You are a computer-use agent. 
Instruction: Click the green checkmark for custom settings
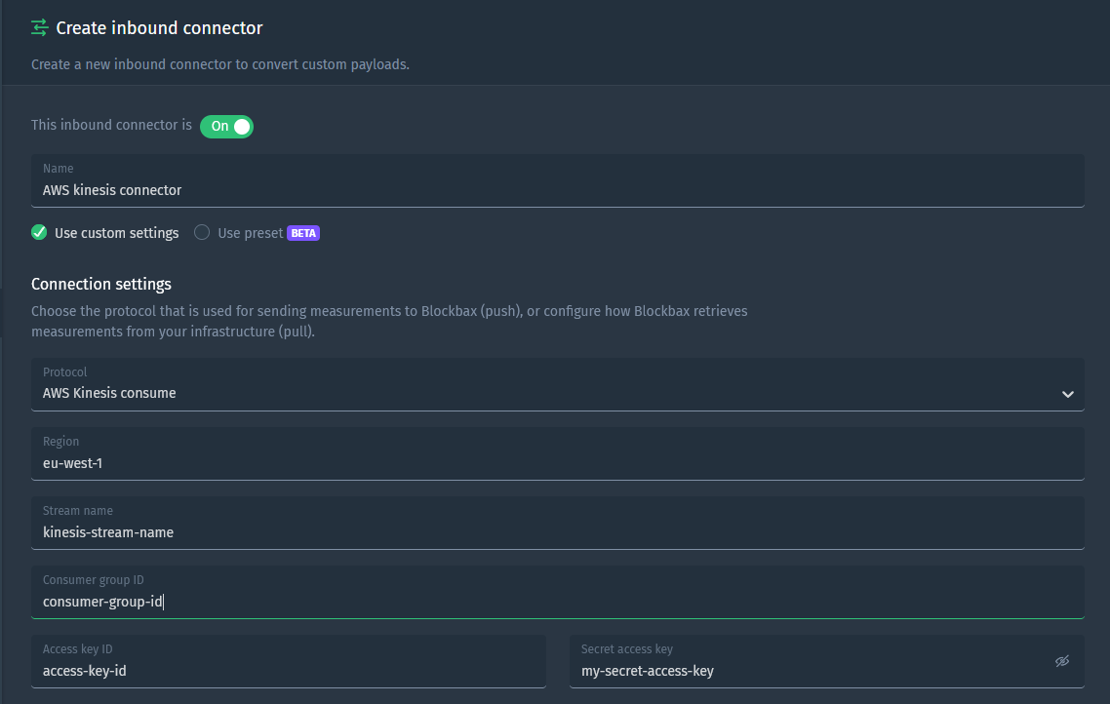[39, 232]
